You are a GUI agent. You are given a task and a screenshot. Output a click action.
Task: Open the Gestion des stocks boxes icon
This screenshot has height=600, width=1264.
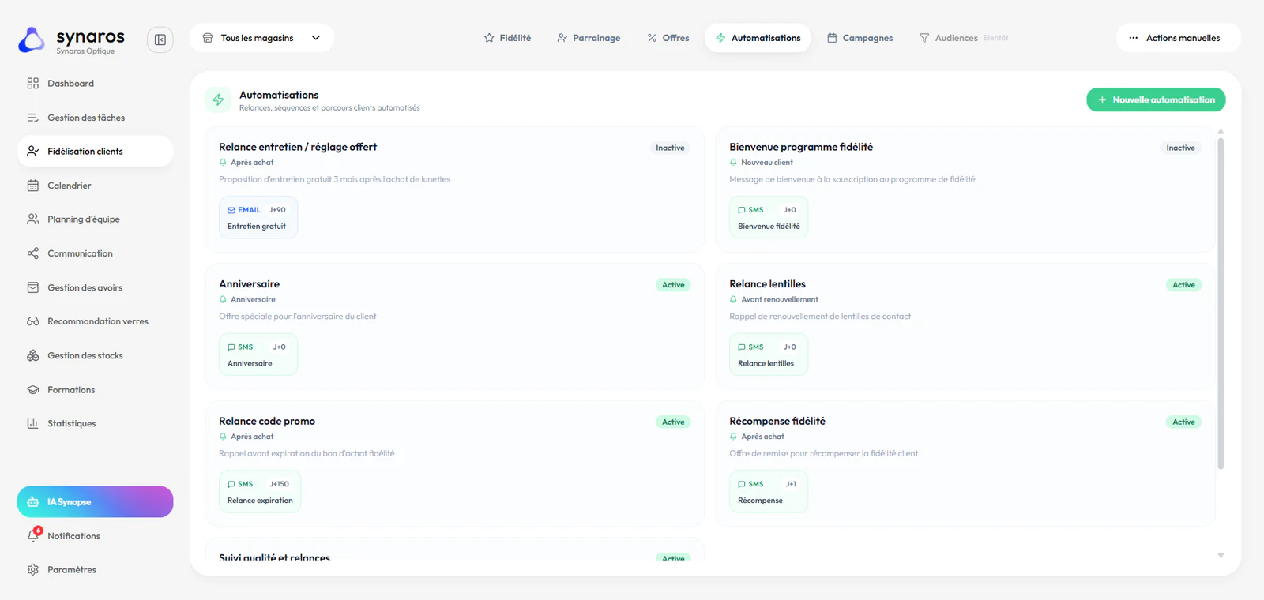(33, 356)
